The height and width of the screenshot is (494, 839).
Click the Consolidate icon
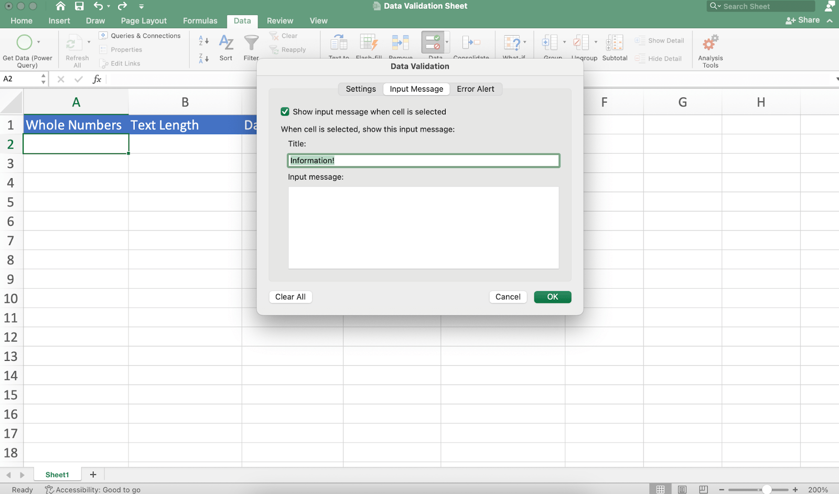pos(471,43)
